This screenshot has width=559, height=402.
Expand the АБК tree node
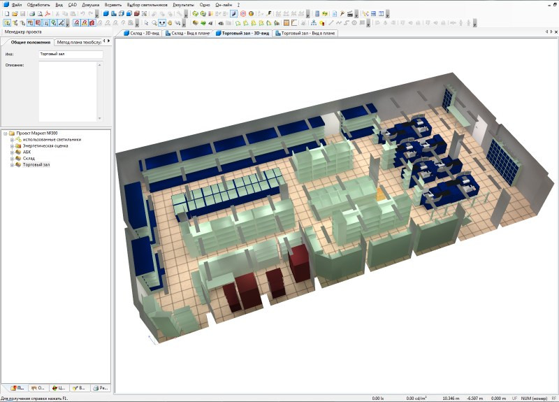12,152
